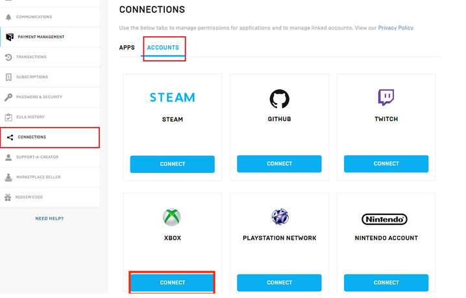This screenshot has height=298, width=466.
Task: Click the Subscriptions icon in sidebar
Action: [x=8, y=77]
